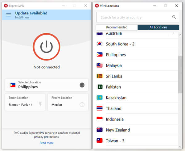Click the Philippines flag in Selected Location
185x151 pixels.
(13, 85)
